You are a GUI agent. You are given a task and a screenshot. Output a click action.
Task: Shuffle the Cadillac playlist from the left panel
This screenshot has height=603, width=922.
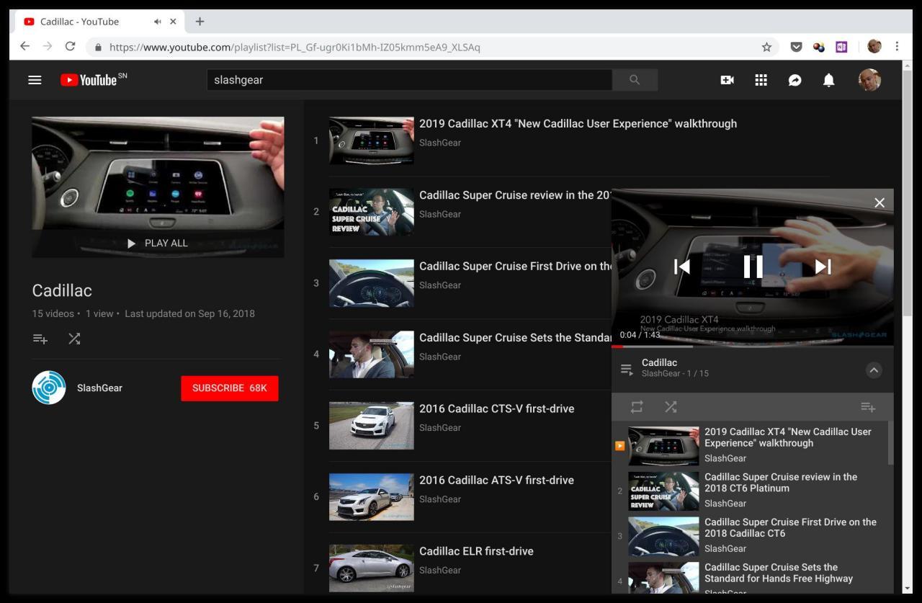[74, 339]
